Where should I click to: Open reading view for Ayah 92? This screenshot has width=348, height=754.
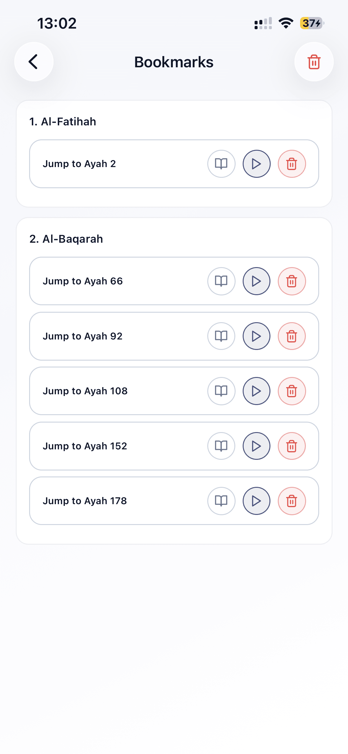(x=221, y=336)
